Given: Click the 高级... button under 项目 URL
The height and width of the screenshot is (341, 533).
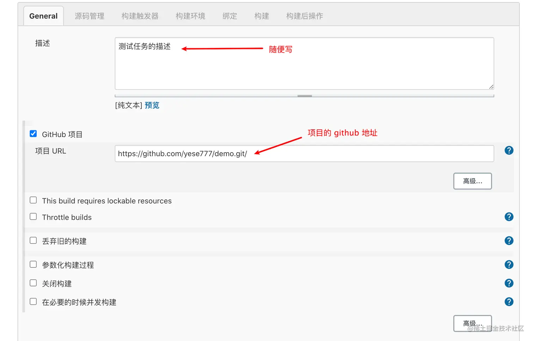Looking at the screenshot, I should (472, 181).
